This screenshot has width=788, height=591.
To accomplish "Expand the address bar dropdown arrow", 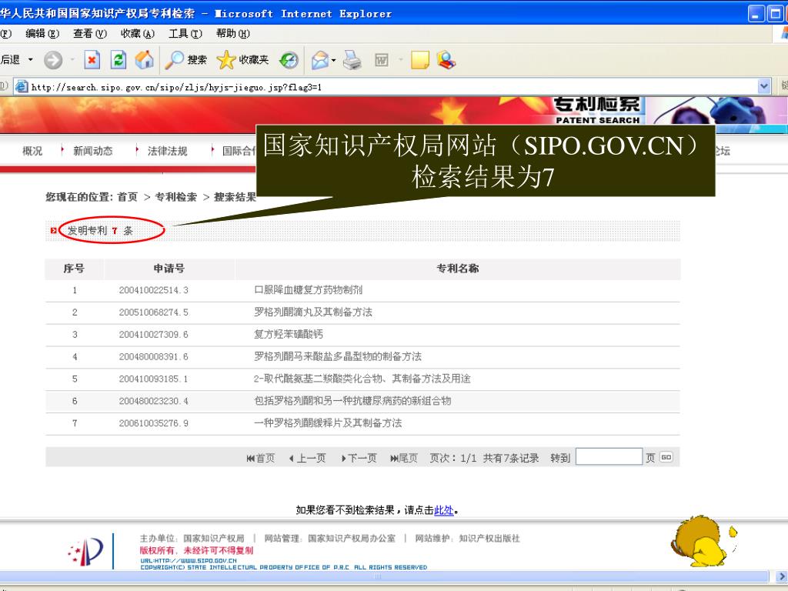I will [x=764, y=86].
